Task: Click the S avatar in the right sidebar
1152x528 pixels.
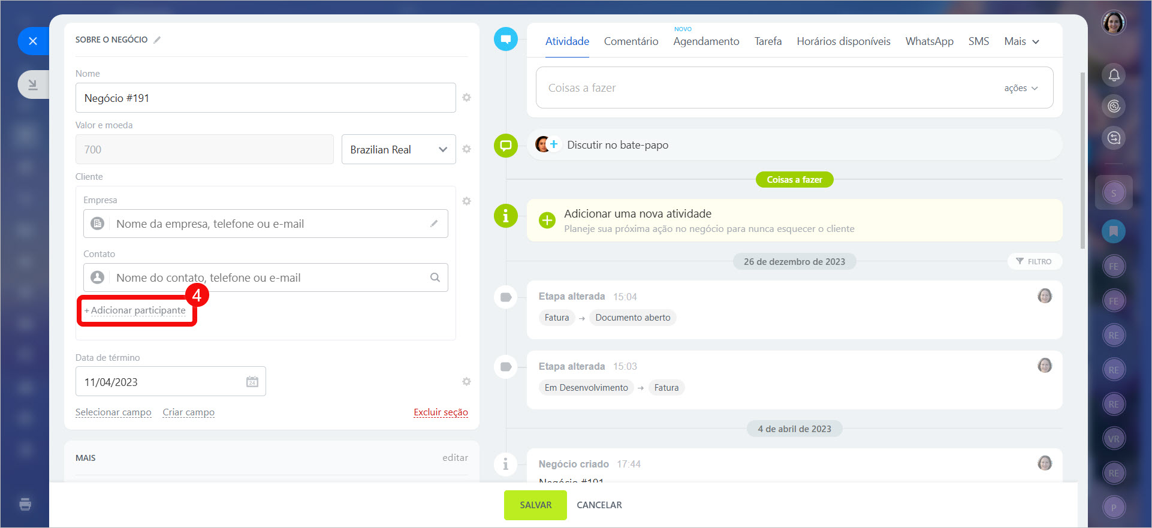Action: [1114, 193]
